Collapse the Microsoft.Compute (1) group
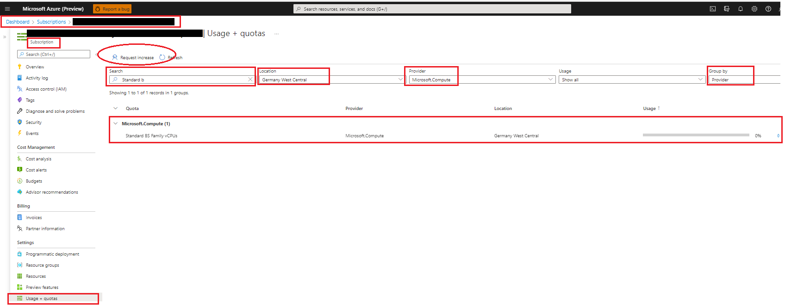The height and width of the screenshot is (306, 785). pyautogui.click(x=115, y=123)
